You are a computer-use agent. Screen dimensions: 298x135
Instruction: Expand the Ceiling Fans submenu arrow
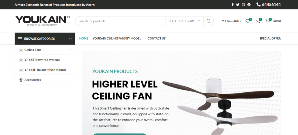[70, 50]
